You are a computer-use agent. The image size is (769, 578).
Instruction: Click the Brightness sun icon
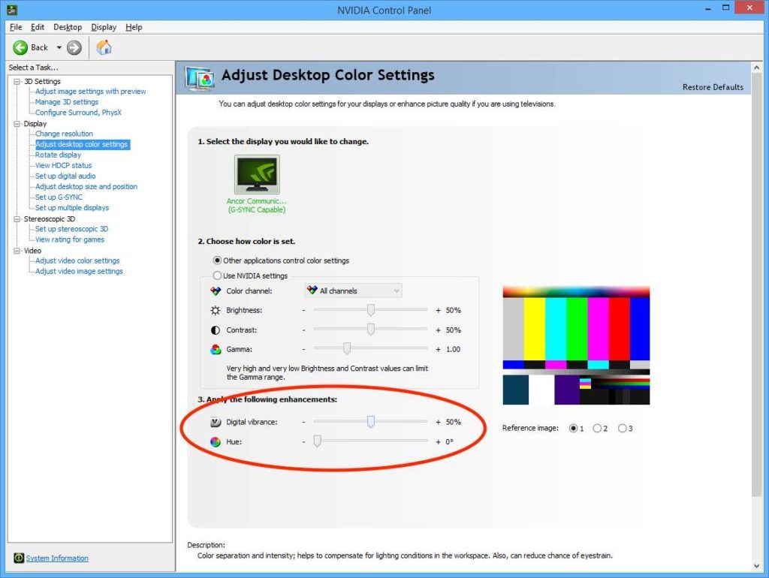[x=216, y=310]
